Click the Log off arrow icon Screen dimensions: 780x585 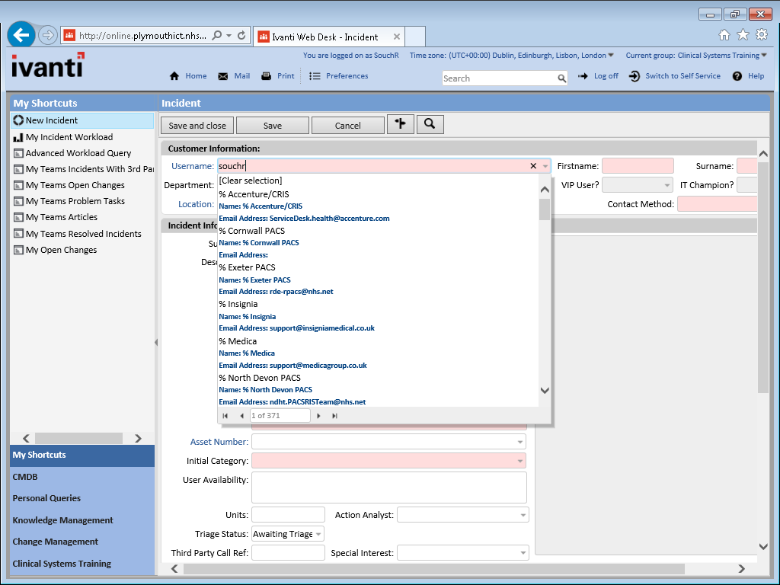tap(583, 76)
